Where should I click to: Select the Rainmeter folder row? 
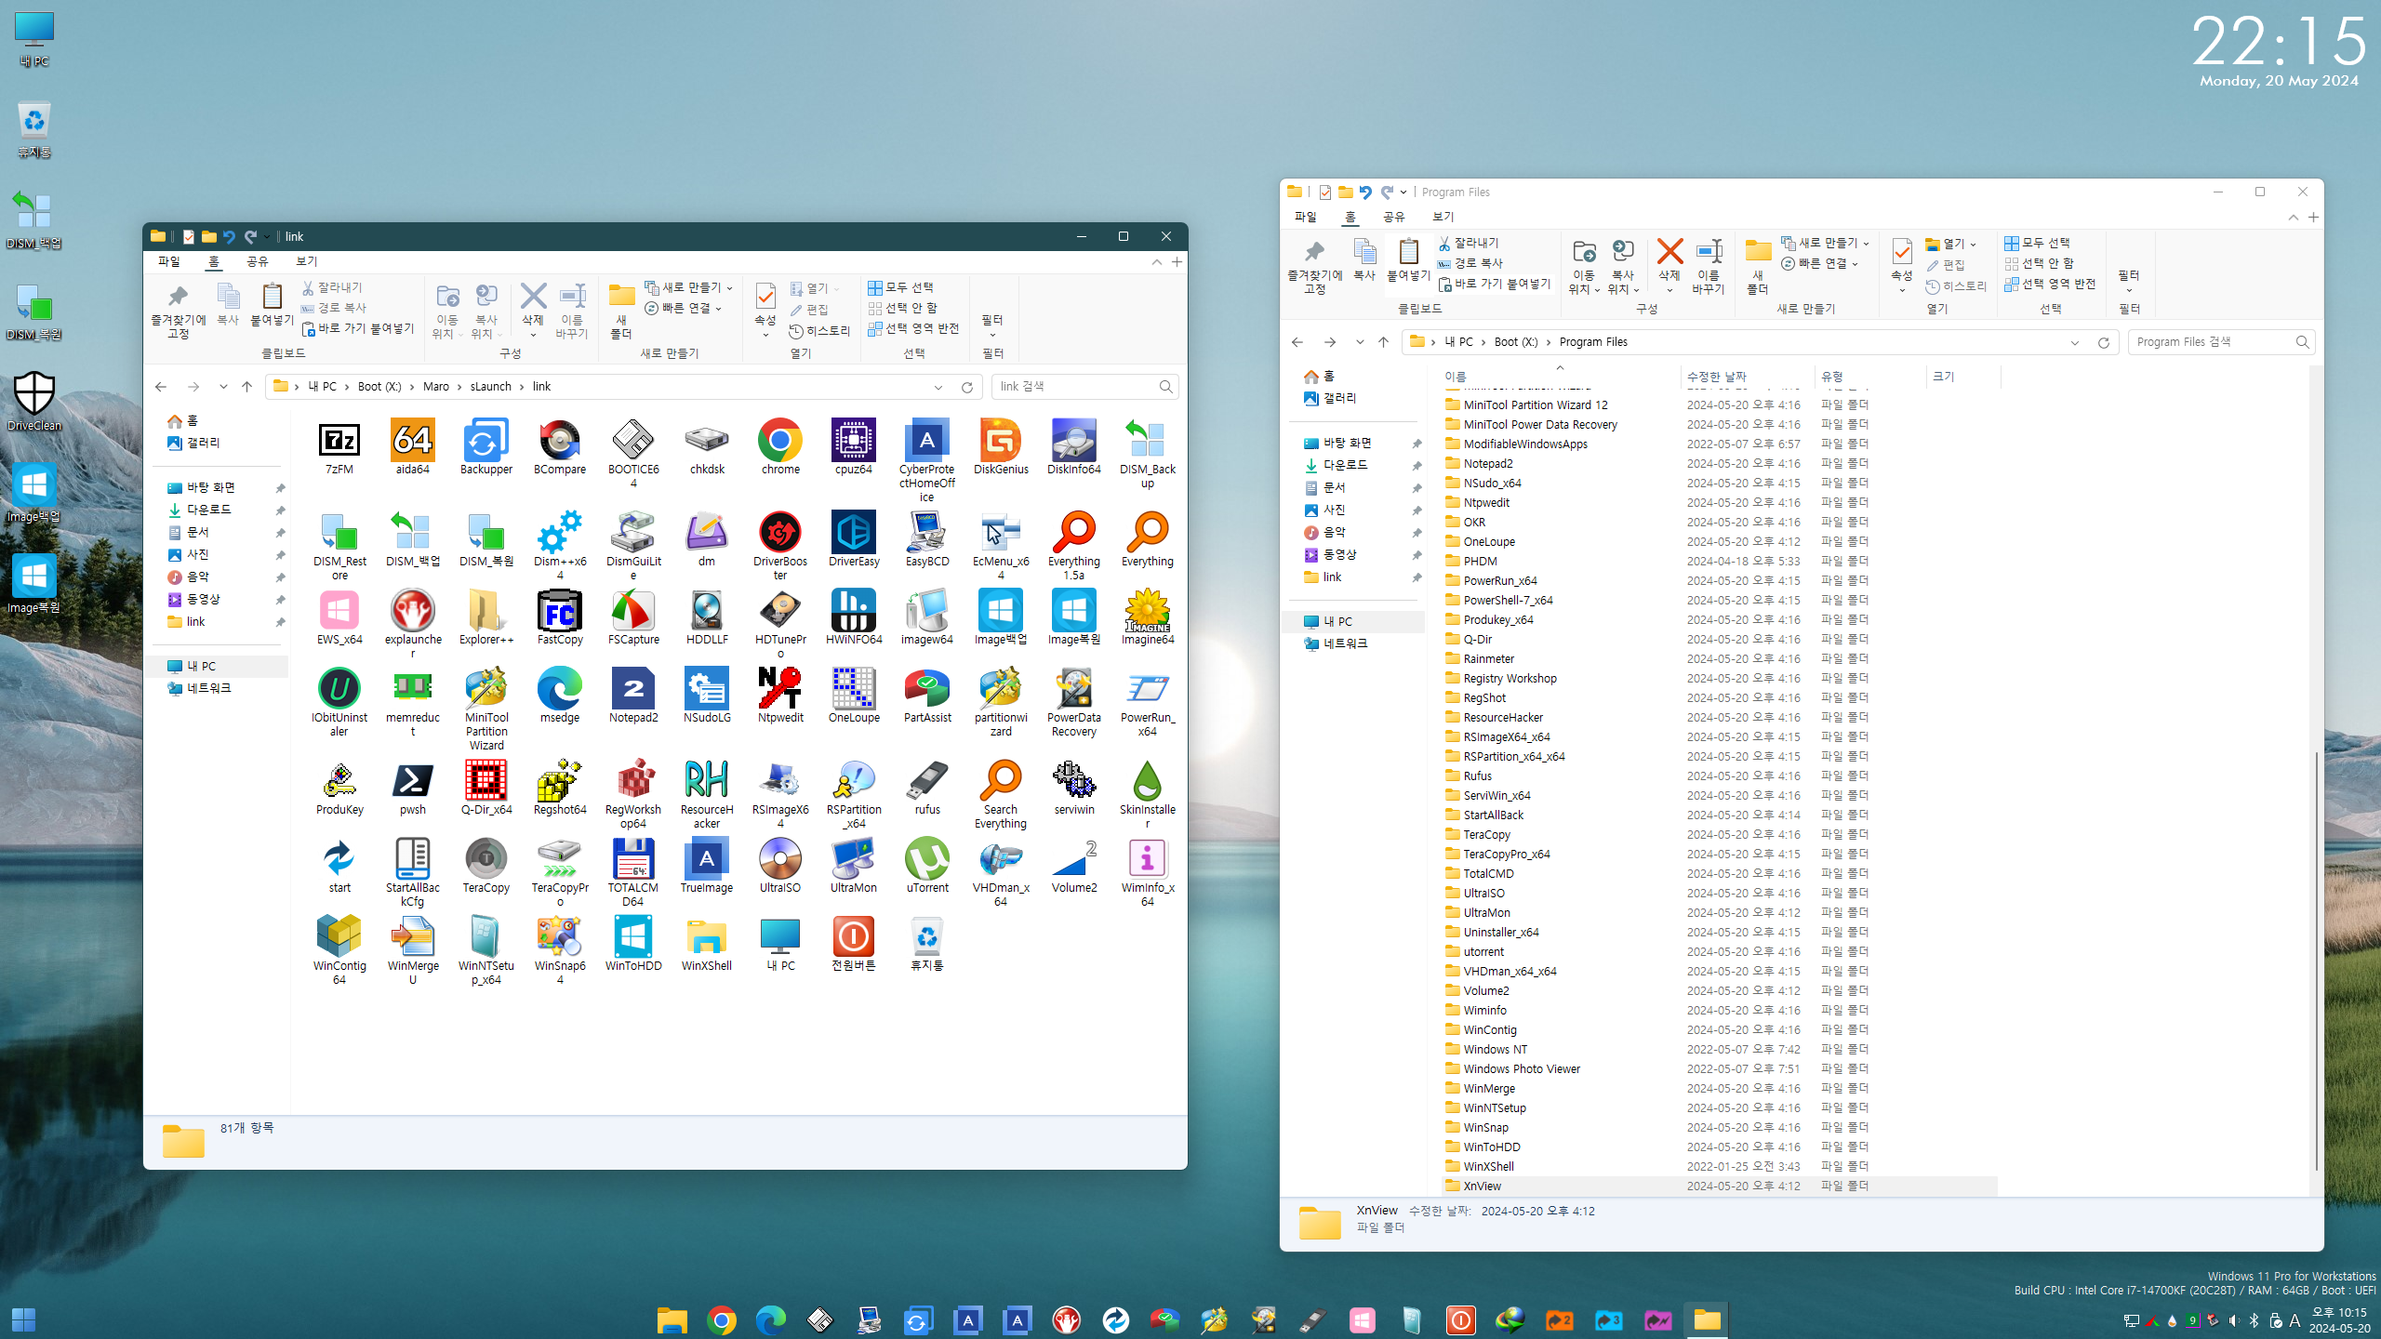1719,659
